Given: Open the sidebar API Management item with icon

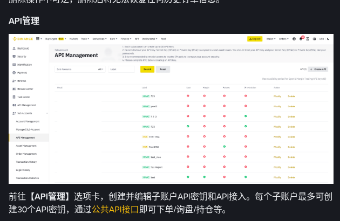Looking at the screenshot, I should click(24, 105).
